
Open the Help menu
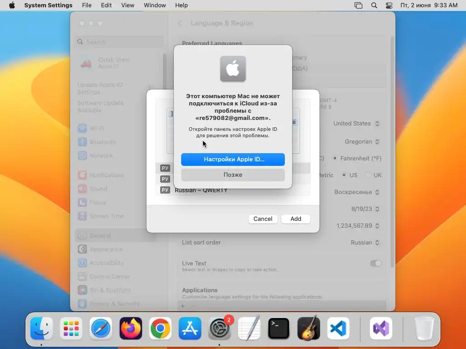coord(181,5)
